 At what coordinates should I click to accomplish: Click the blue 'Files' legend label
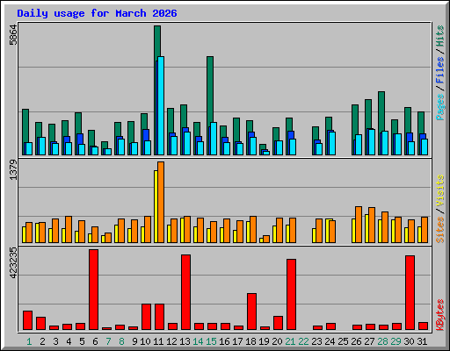(x=440, y=70)
